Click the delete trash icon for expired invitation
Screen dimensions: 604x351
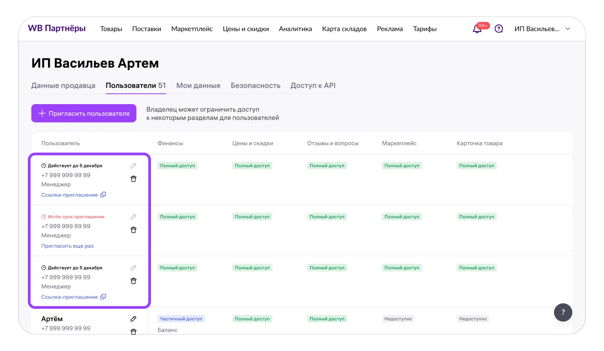[x=133, y=230]
